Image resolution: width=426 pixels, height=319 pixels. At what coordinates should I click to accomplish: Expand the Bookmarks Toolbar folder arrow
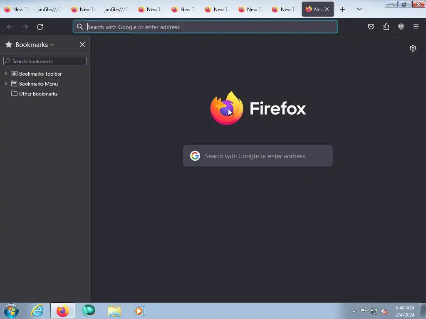click(6, 74)
